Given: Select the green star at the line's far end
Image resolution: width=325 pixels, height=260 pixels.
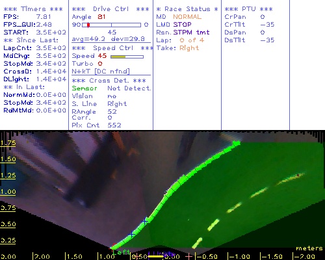Looking at the screenshot, I should pos(237,143).
